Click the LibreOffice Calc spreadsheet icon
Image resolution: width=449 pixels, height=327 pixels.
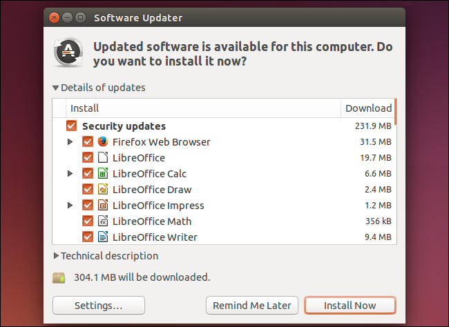(x=102, y=174)
